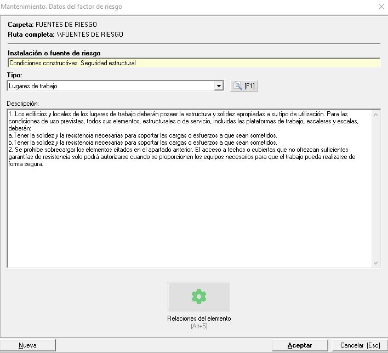The height and width of the screenshot is (353, 388).
Task: Click the description scrollbar track
Action: pyautogui.click(x=375, y=189)
